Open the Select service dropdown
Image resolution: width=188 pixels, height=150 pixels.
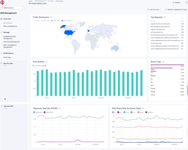point(13,8)
